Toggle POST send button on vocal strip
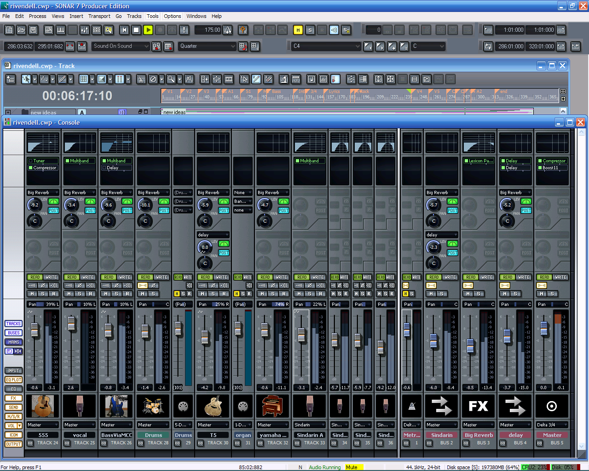This screenshot has height=471, width=589. point(90,211)
